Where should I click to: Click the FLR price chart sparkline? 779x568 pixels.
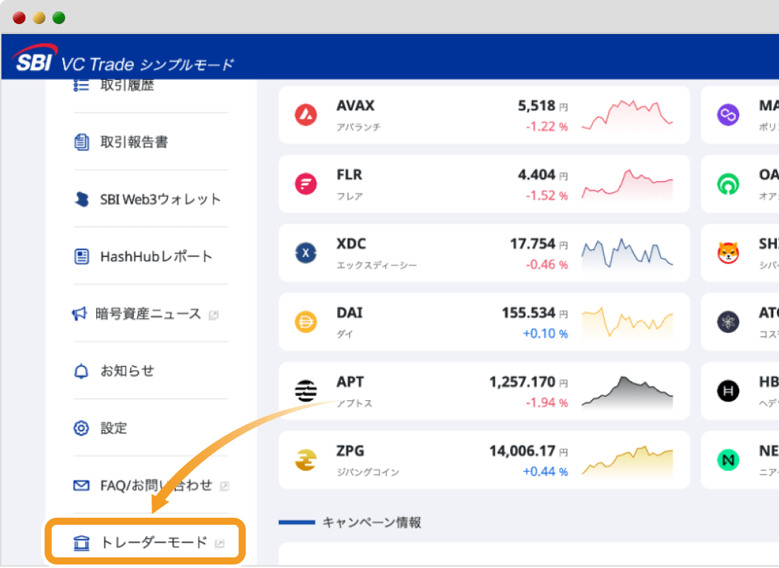coord(627,185)
